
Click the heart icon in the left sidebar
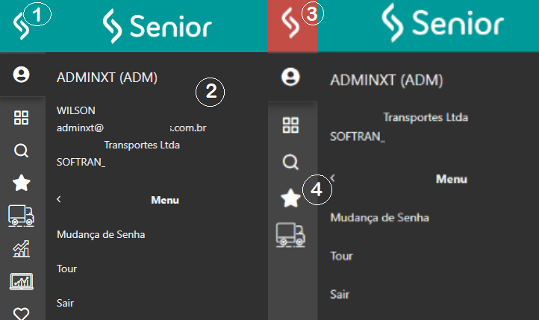(x=22, y=313)
